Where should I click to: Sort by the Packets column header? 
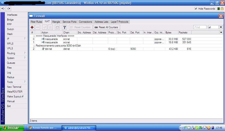tap(185, 32)
